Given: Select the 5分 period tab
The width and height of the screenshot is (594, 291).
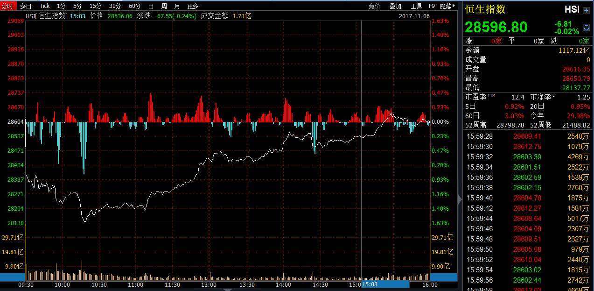Looking at the screenshot, I should point(77,6).
